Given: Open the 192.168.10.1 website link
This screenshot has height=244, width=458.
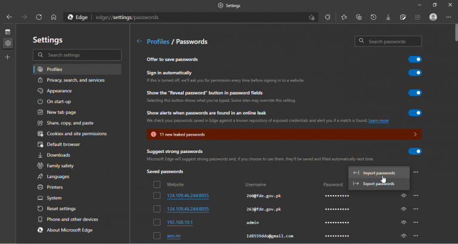Looking at the screenshot, I should point(180,223).
